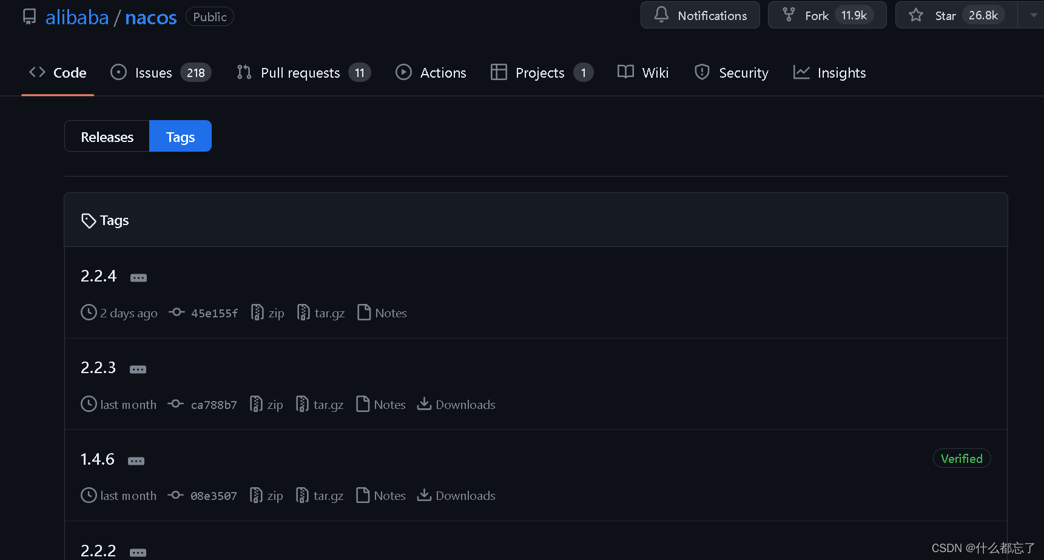Expand the ellipsis for tag 2.2.4
Image resolution: width=1044 pixels, height=560 pixels.
138,278
